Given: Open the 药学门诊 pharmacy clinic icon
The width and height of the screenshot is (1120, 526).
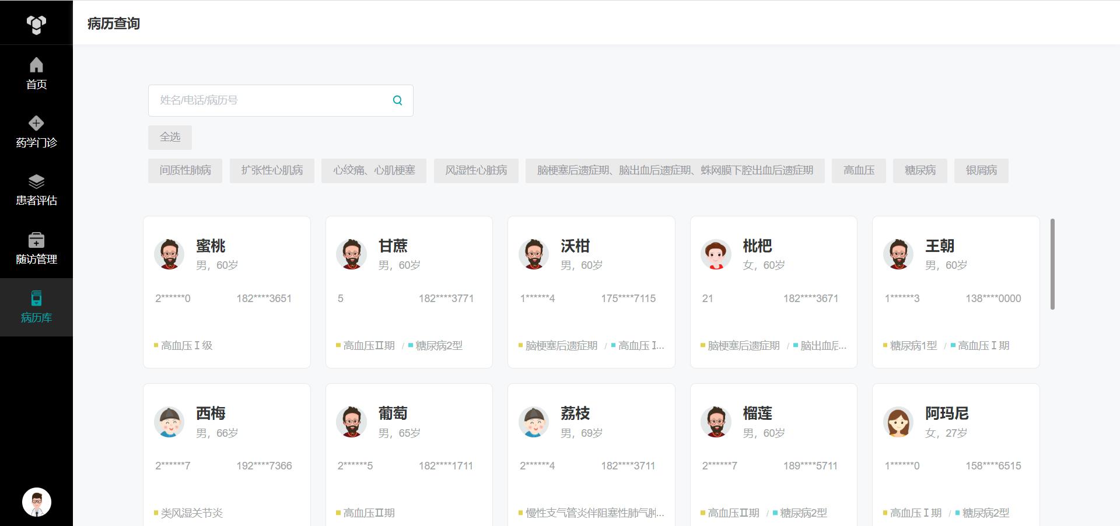Looking at the screenshot, I should click(36, 124).
